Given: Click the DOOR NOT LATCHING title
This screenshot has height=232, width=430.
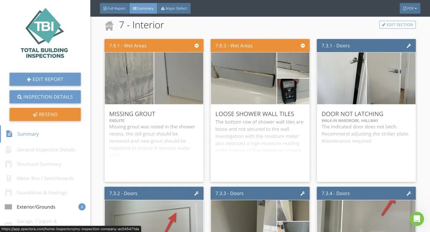Looking at the screenshot, I should (353, 114).
